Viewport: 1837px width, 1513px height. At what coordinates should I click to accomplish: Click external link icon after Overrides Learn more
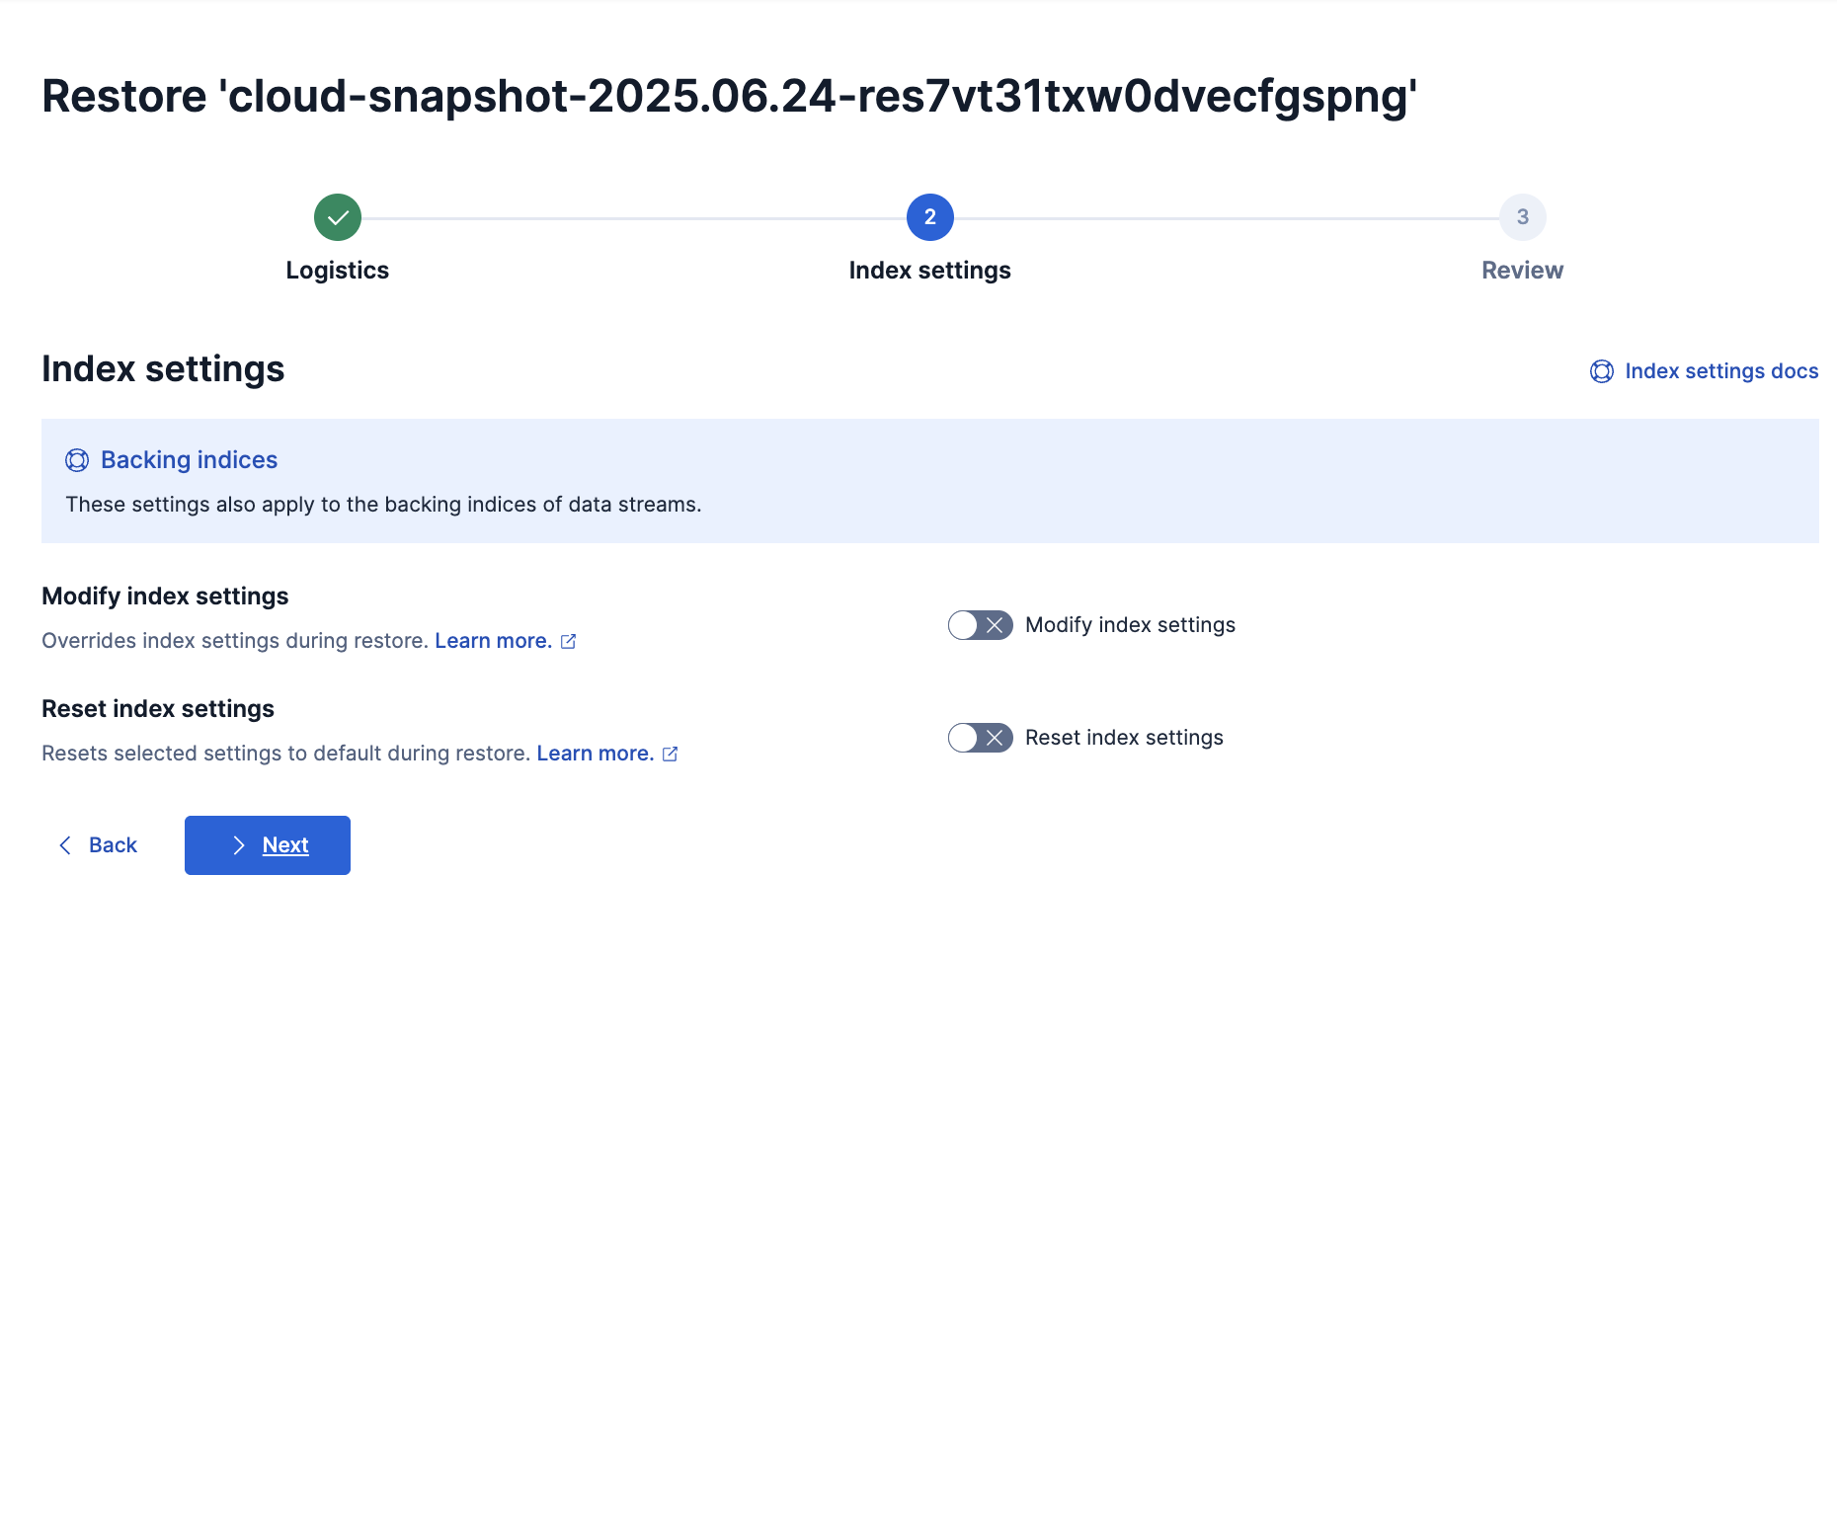coord(569,642)
